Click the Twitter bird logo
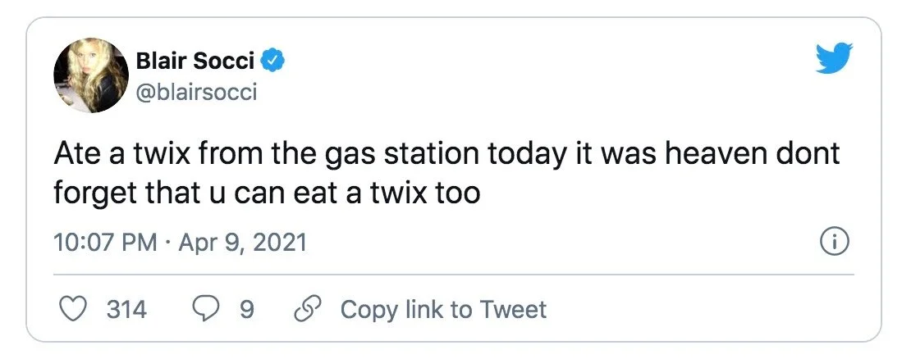This screenshot has width=902, height=359. 834,59
